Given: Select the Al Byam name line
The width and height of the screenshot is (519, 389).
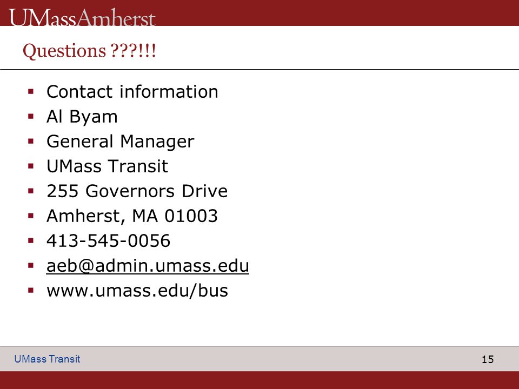Looking at the screenshot, I should [x=82, y=117].
